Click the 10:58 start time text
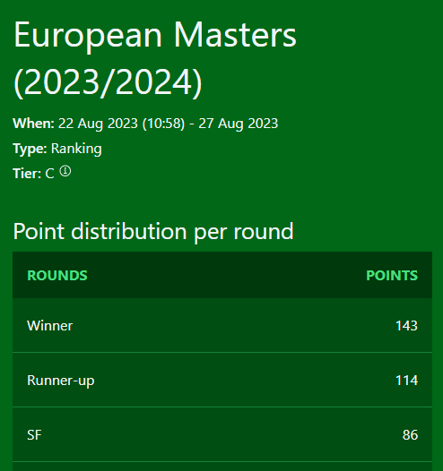 coord(163,124)
